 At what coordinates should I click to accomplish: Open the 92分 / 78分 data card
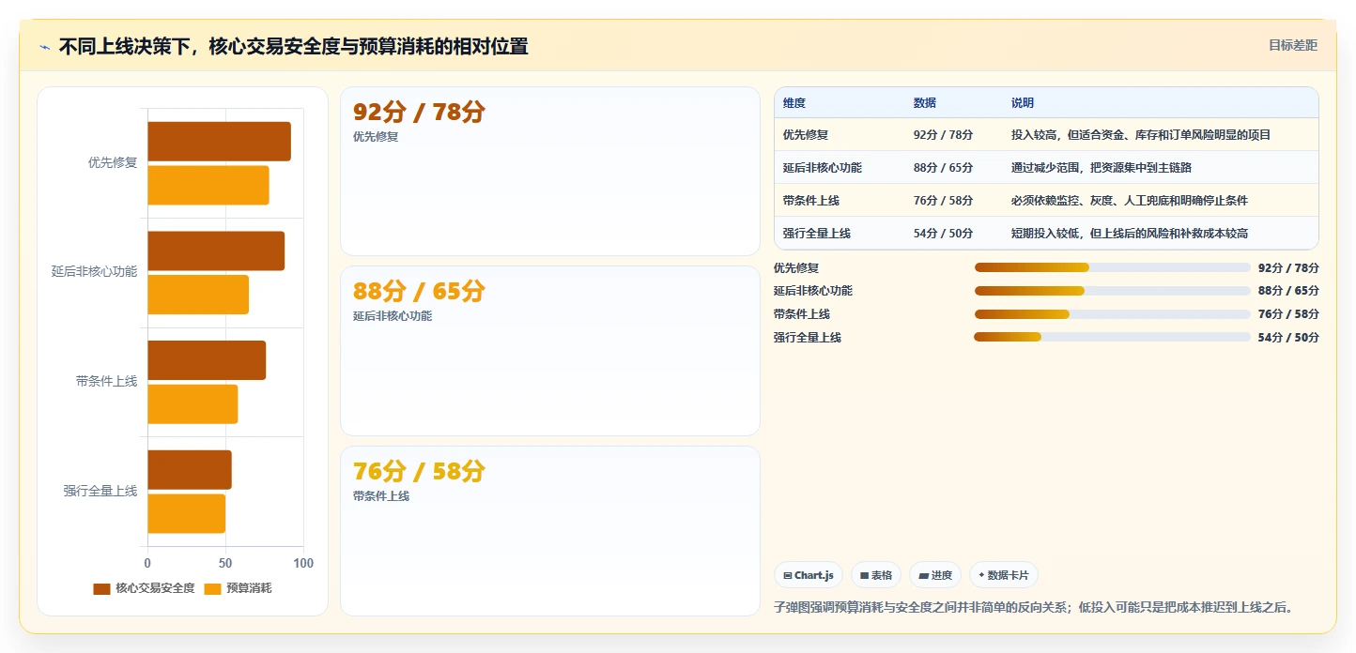pyautogui.click(x=550, y=171)
